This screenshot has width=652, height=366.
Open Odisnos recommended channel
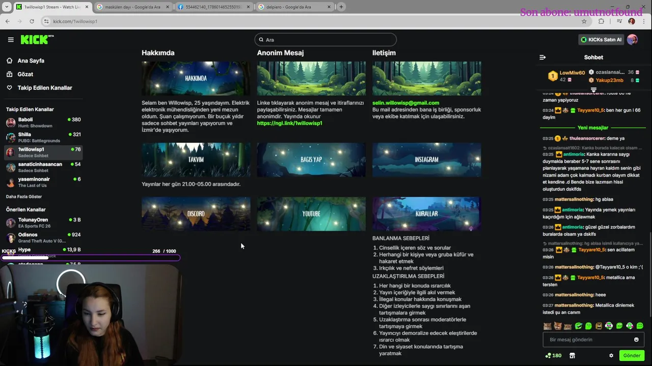click(x=43, y=237)
